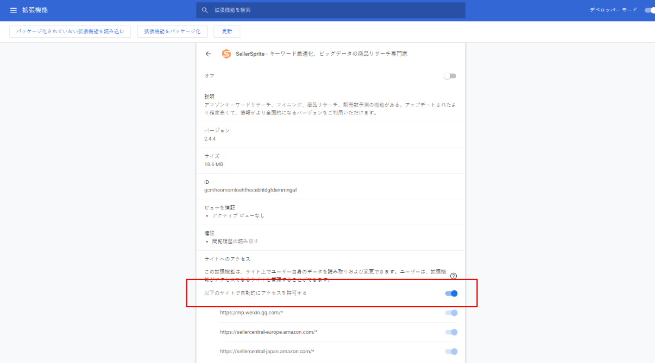Click 閲覧履歴の読み取り permission text
This screenshot has width=655, height=363.
pyautogui.click(x=235, y=241)
